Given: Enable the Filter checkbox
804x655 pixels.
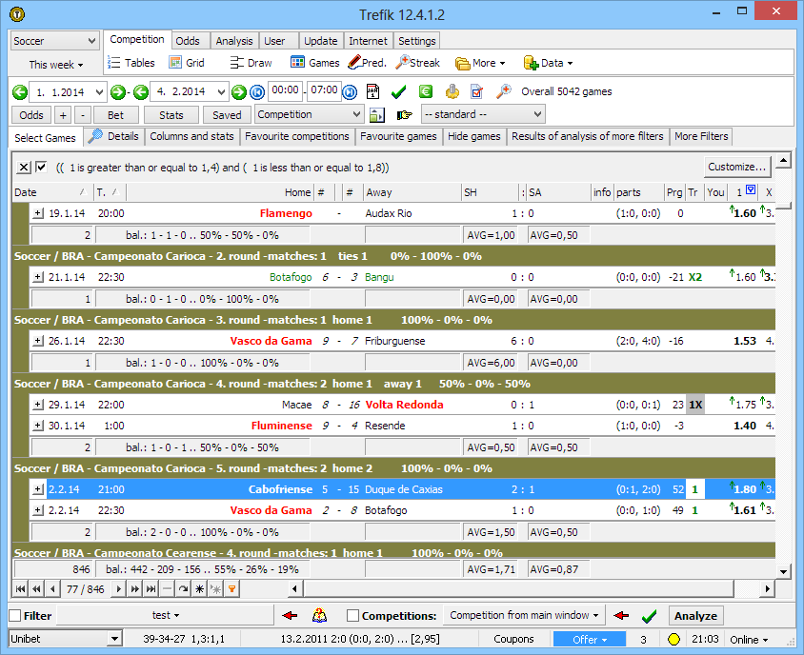Looking at the screenshot, I should pyautogui.click(x=15, y=616).
